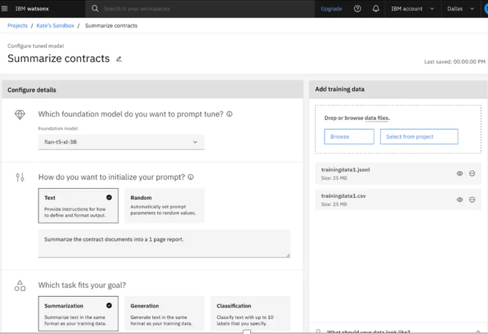Click the Select from project button
Viewport: 488px width, 334px height.
tap(419, 137)
